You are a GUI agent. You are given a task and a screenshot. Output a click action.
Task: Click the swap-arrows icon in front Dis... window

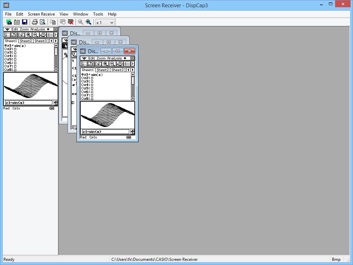point(91,64)
